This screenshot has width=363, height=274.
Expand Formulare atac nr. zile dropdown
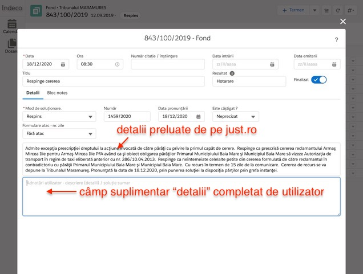(x=59, y=134)
